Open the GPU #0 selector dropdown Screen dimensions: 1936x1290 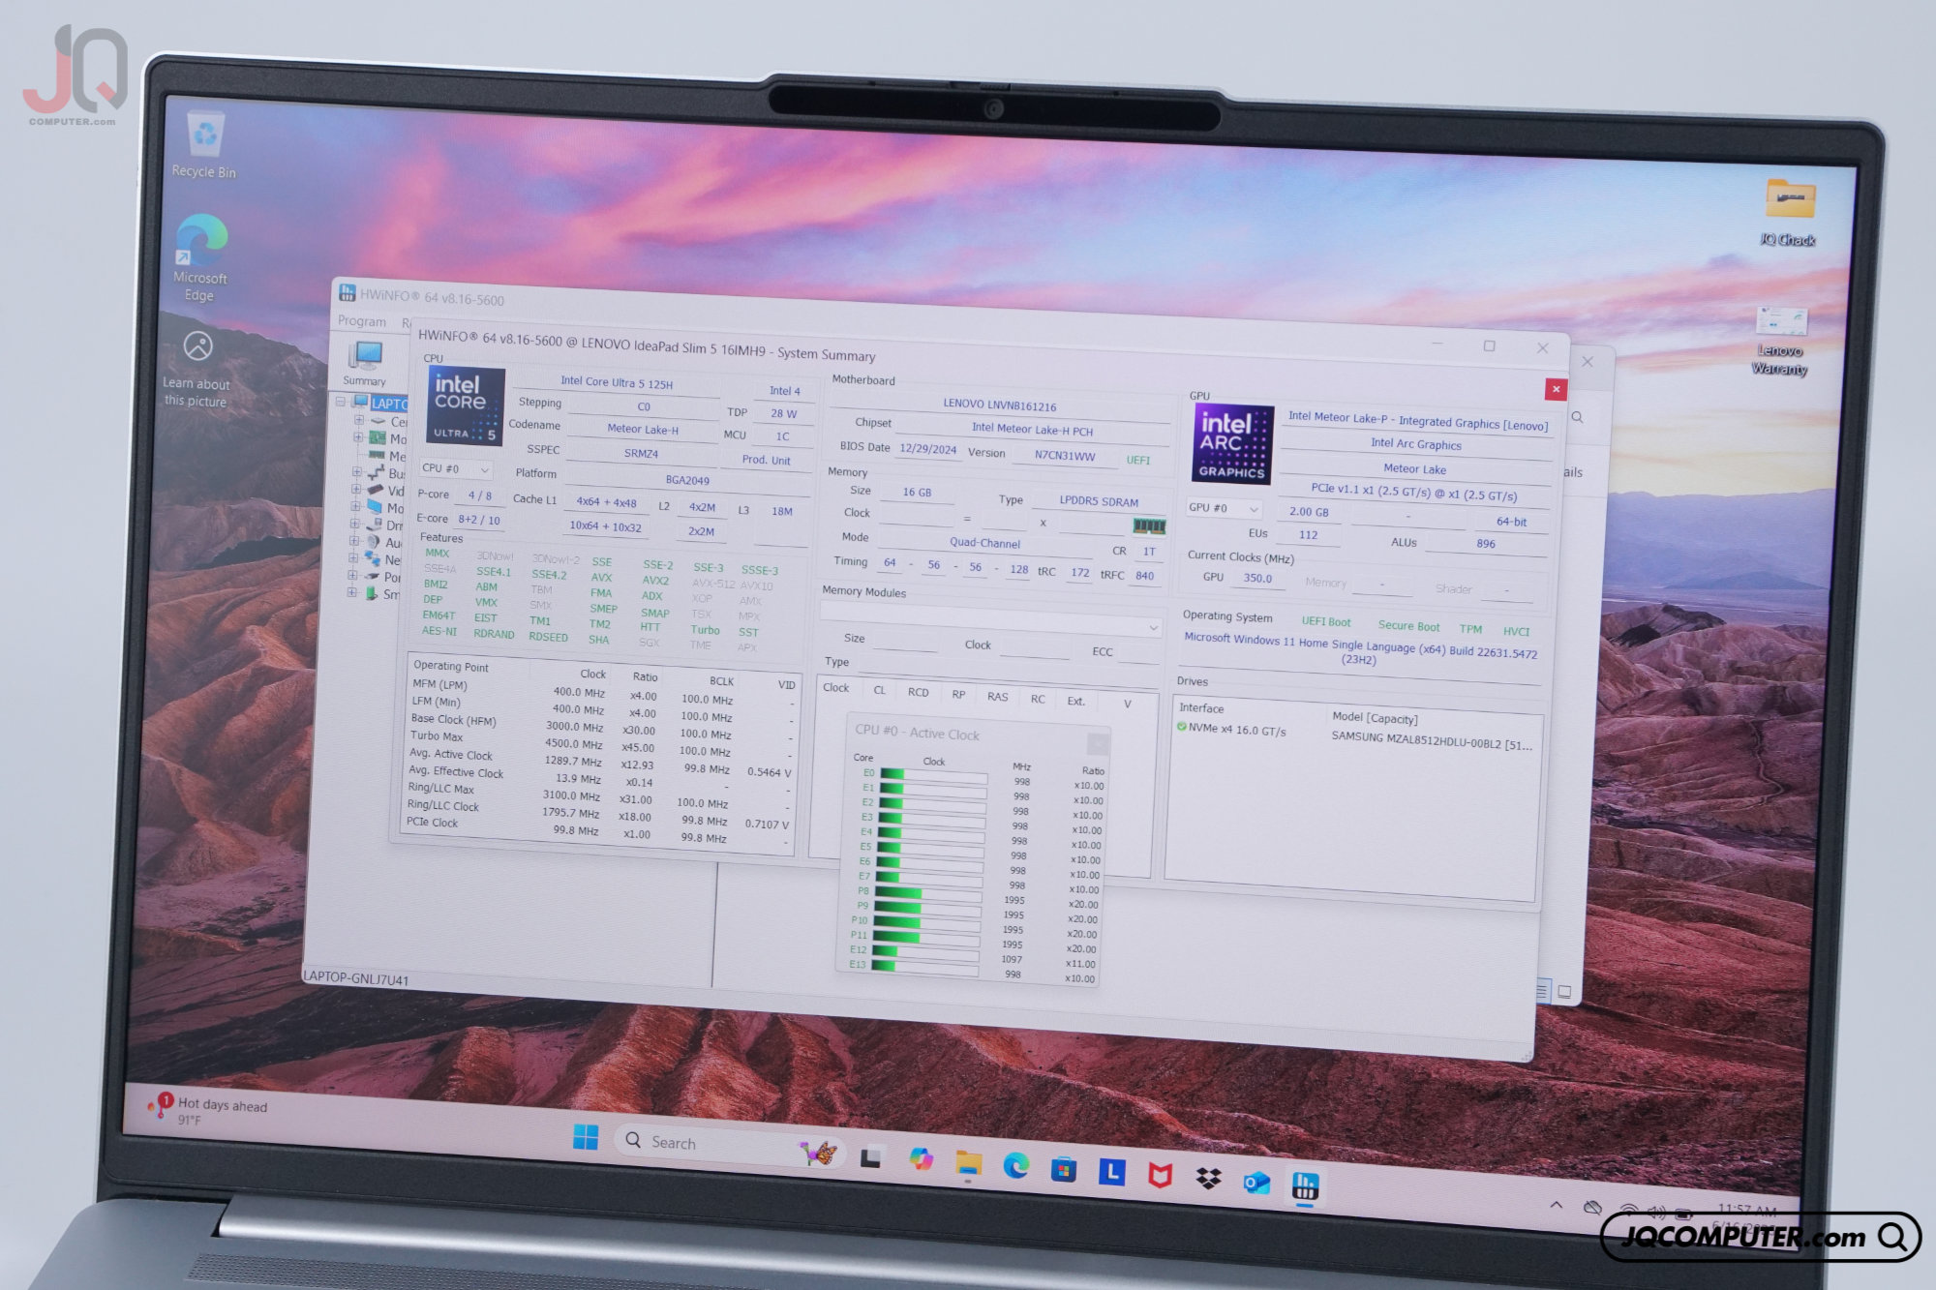[x=1225, y=508]
